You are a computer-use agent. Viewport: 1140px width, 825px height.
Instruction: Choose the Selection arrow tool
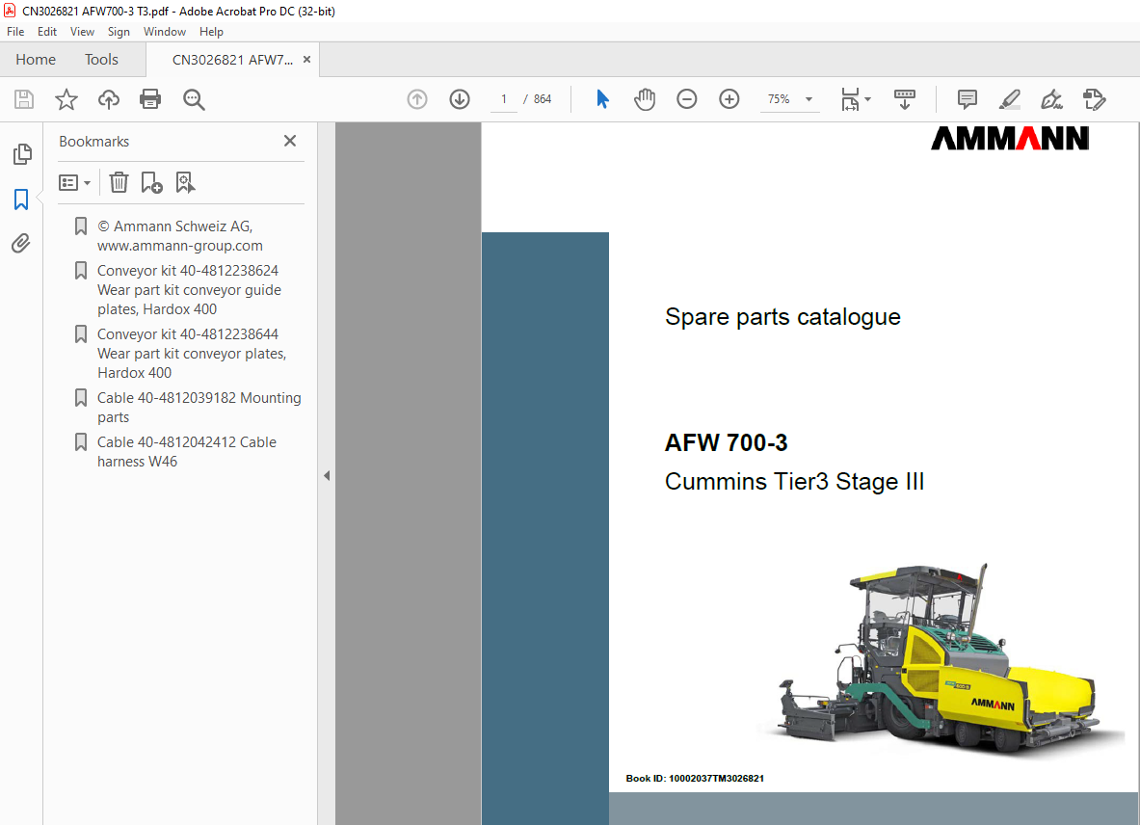point(602,99)
